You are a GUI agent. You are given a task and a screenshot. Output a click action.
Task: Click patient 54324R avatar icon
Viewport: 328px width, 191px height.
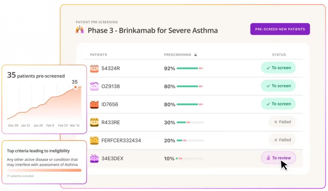click(94, 68)
